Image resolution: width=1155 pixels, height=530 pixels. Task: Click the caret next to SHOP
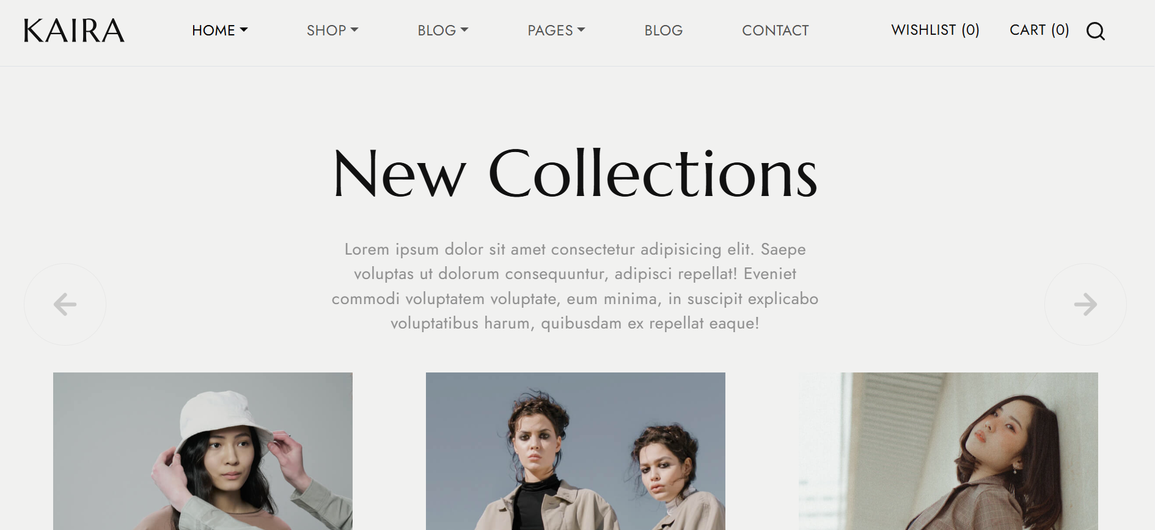[x=354, y=30]
